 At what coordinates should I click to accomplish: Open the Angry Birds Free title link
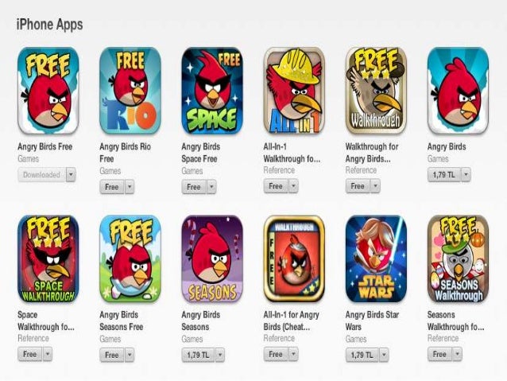[x=45, y=146]
